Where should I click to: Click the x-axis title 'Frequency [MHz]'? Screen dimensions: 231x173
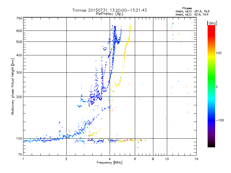(x=109, y=163)
